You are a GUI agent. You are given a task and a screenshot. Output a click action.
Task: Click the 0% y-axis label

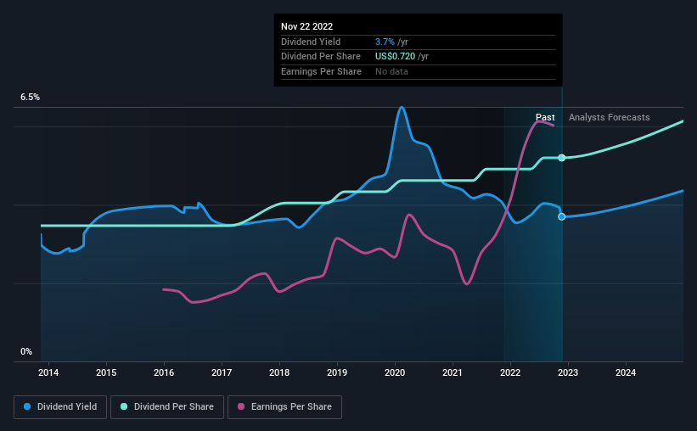26,351
